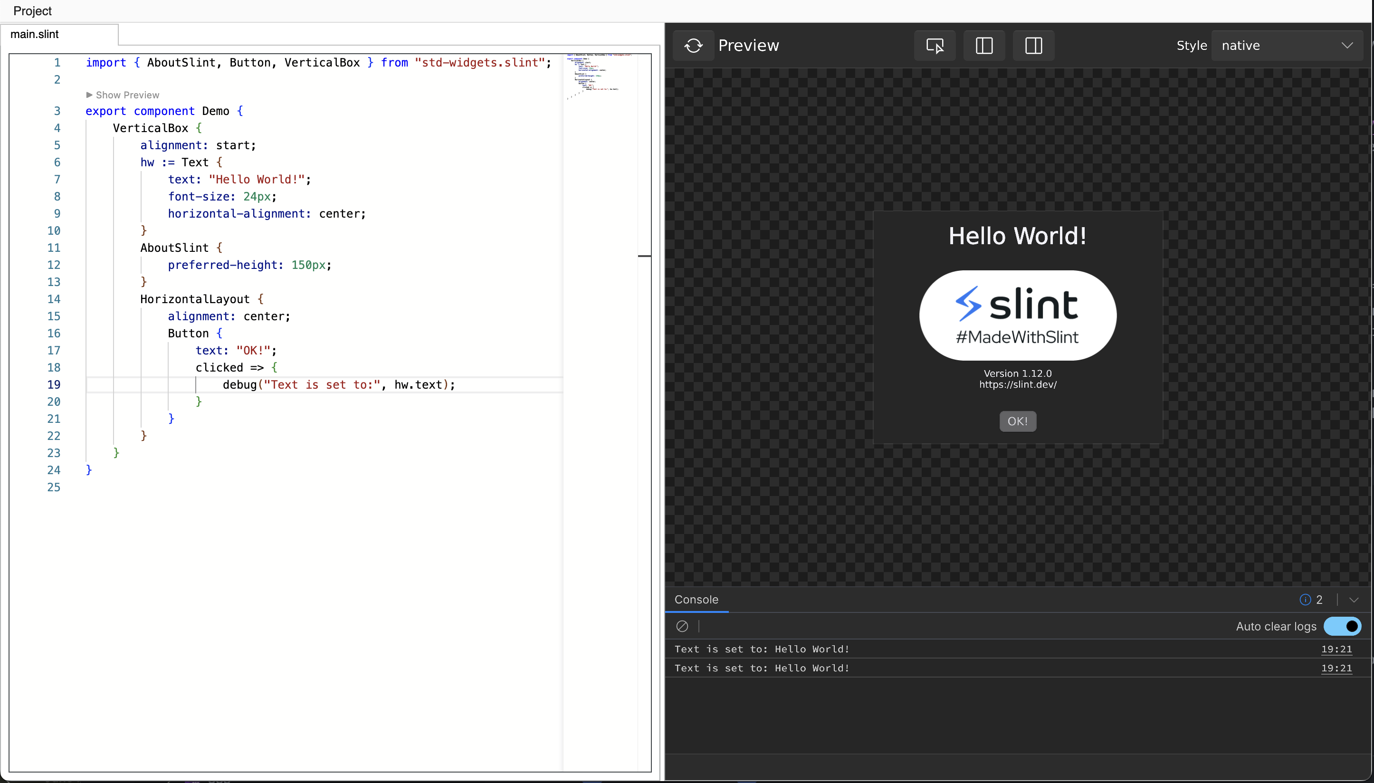Viewport: 1374px width, 783px height.
Task: Click the info message counter in Console header
Action: coord(1310,599)
